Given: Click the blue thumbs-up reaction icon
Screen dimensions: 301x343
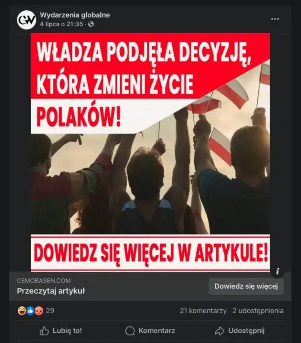Looking at the screenshot, I should [30, 311].
